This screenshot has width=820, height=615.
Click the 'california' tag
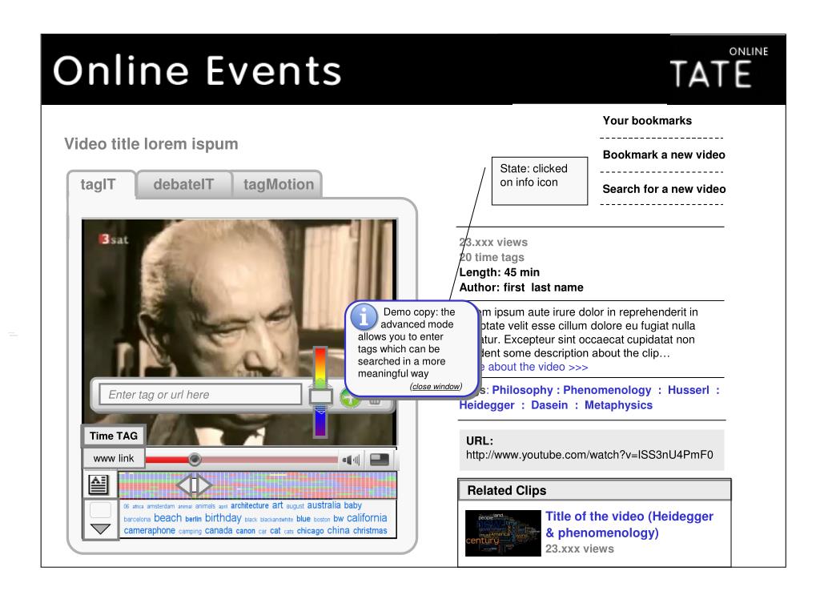tap(367, 518)
